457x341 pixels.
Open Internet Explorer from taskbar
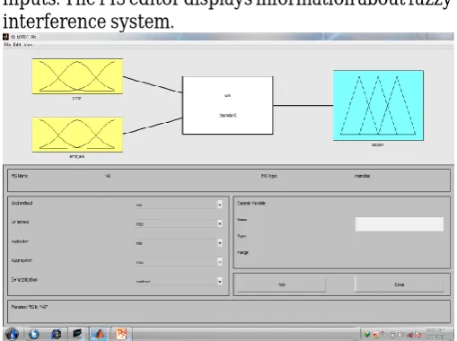tap(56, 334)
